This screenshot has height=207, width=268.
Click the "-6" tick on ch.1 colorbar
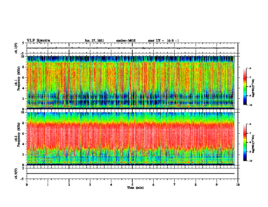(250, 68)
